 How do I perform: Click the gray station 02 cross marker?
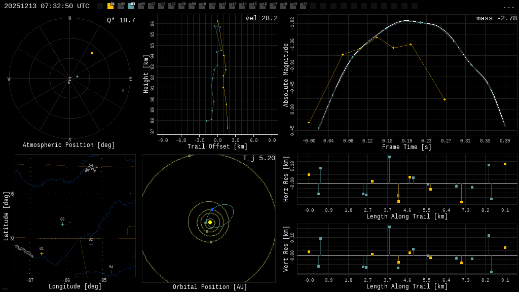(91, 244)
